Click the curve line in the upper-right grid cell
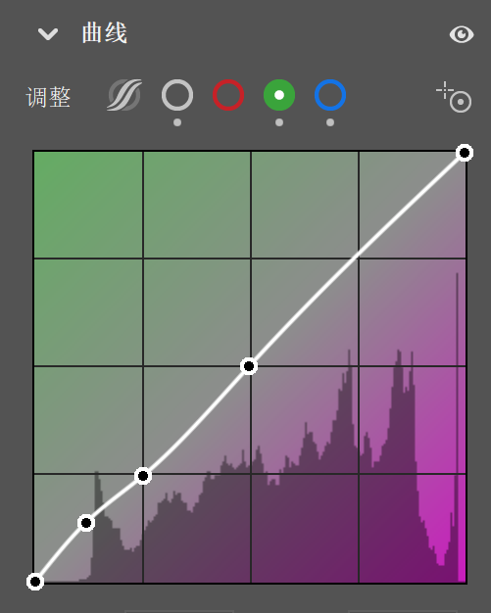The image size is (491, 613). [x=411, y=205]
